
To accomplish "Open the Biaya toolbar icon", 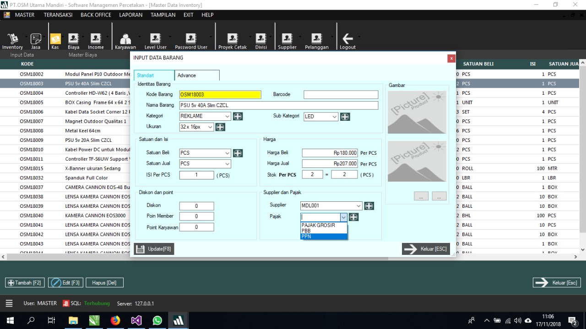I will (73, 41).
